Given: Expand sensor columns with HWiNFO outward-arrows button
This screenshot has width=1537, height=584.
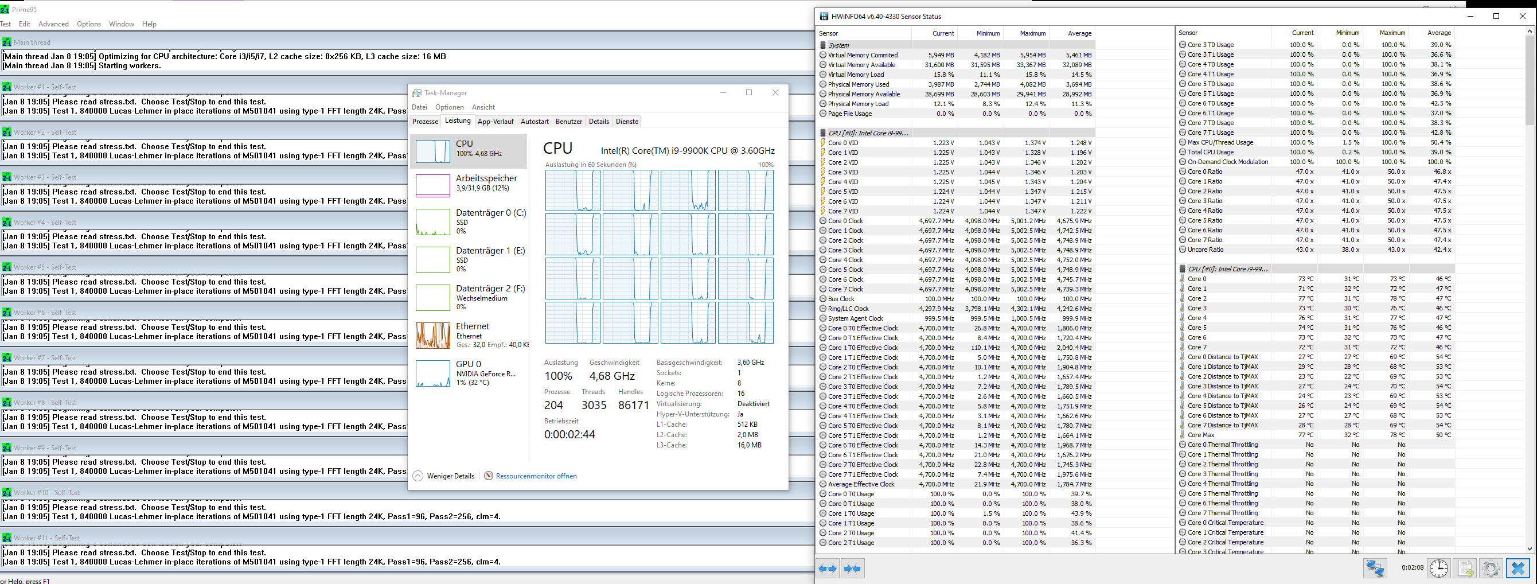Looking at the screenshot, I should pyautogui.click(x=828, y=569).
